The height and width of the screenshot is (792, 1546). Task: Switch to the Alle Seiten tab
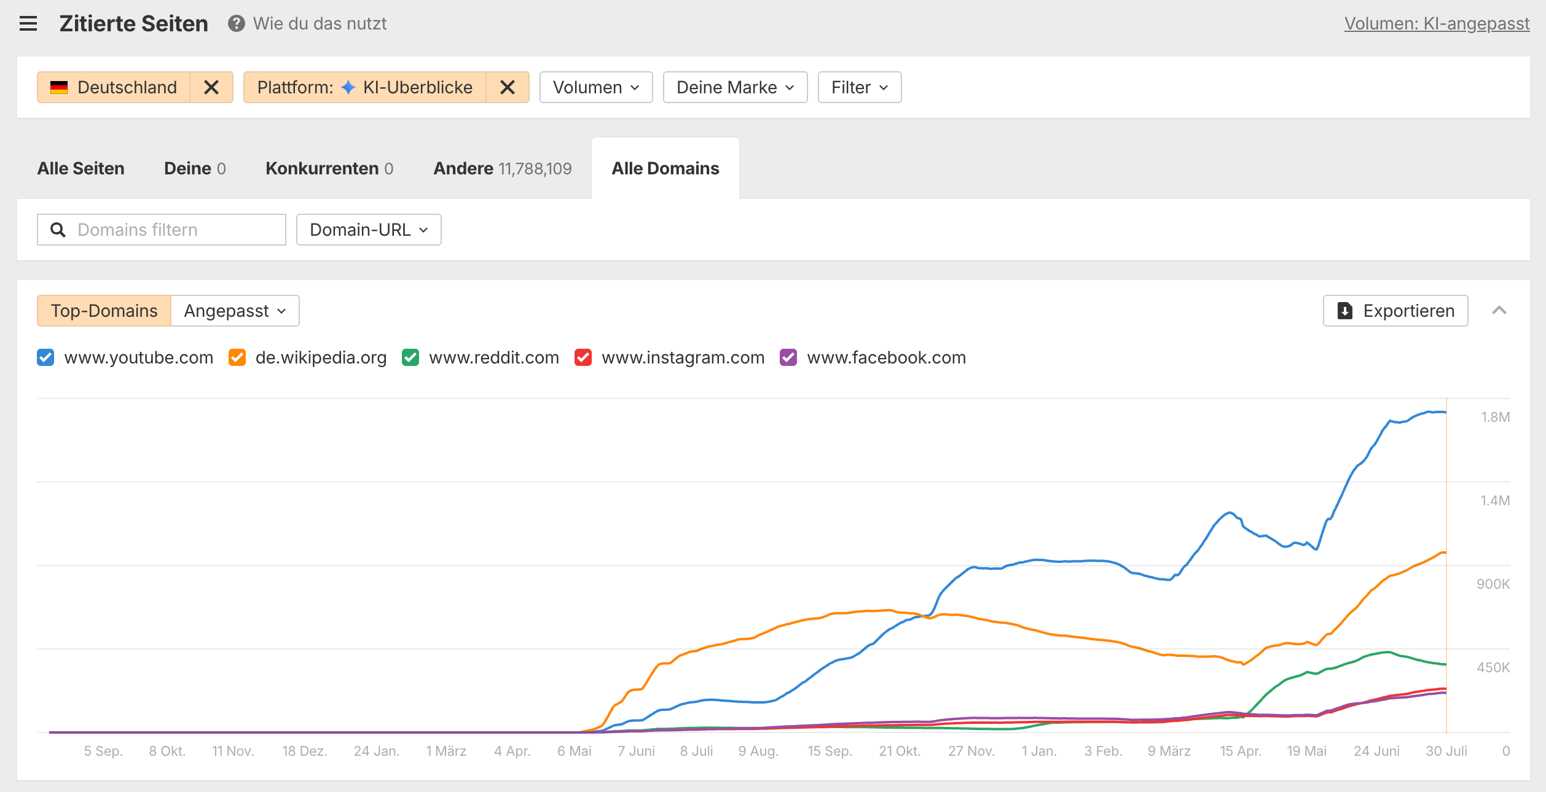click(x=80, y=168)
